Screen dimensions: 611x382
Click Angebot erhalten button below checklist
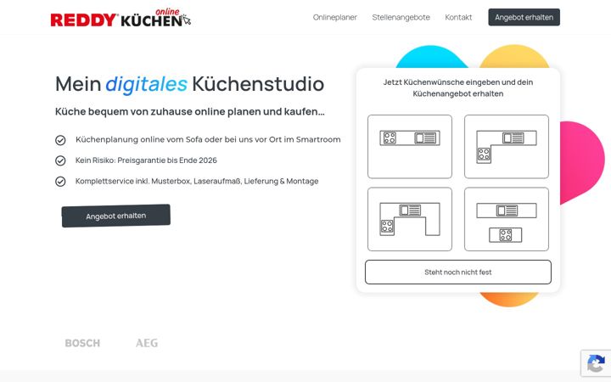pos(116,216)
